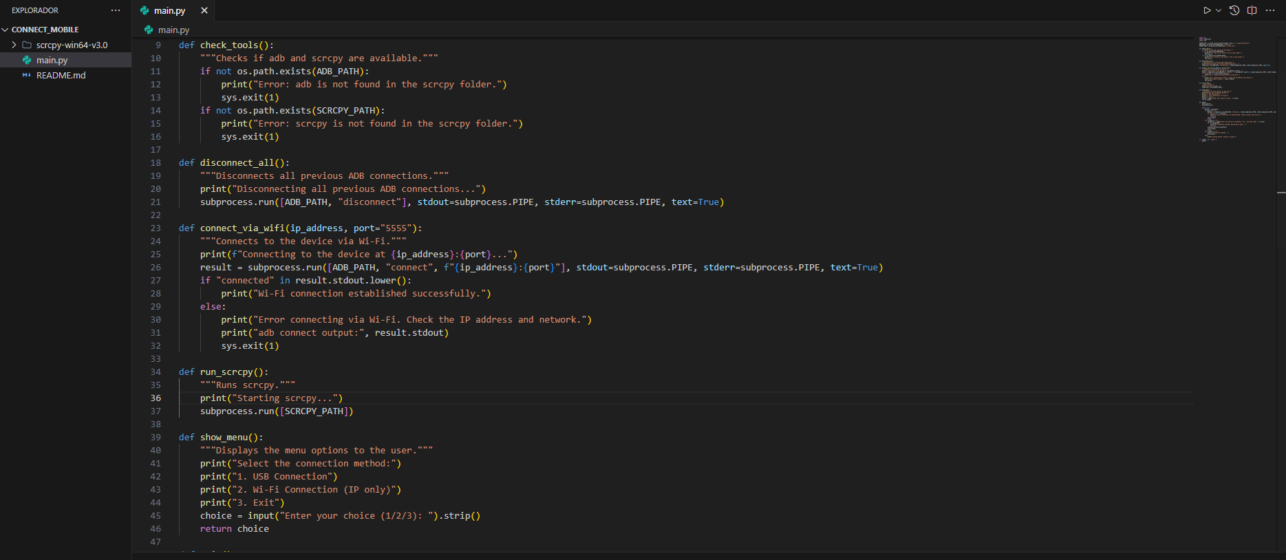Run the Python file with play icon
The height and width of the screenshot is (560, 1286).
click(x=1207, y=10)
